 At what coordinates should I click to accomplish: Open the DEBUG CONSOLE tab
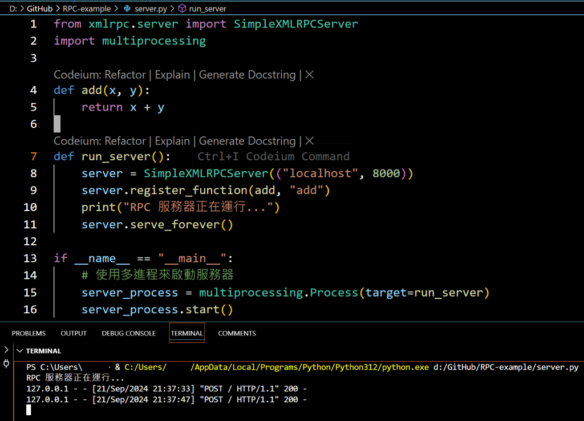point(129,333)
